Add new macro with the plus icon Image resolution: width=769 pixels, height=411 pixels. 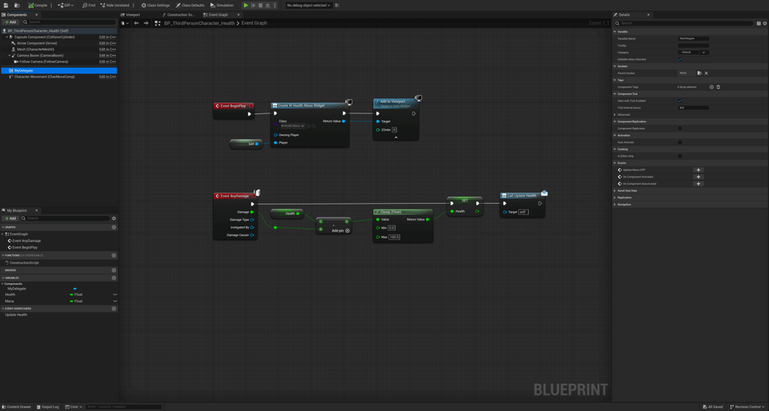click(114, 270)
